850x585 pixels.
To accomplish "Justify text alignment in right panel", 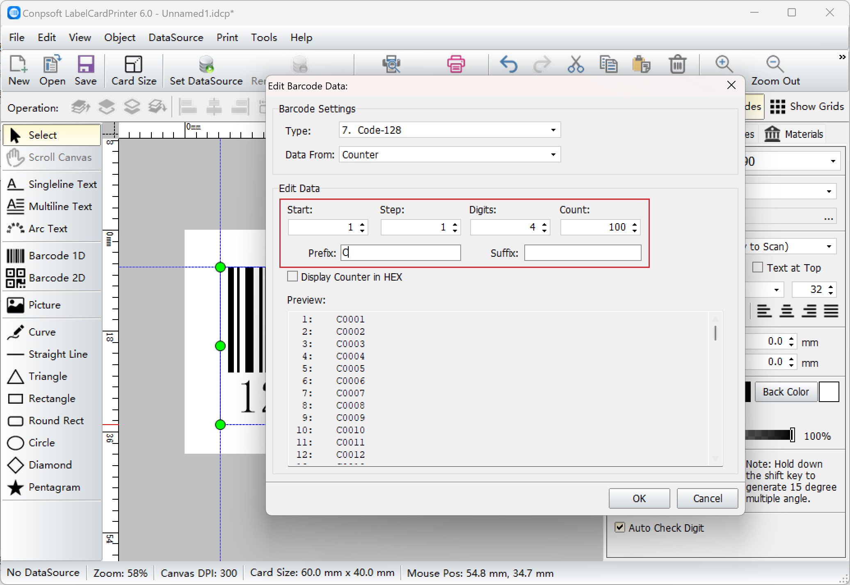I will point(831,311).
